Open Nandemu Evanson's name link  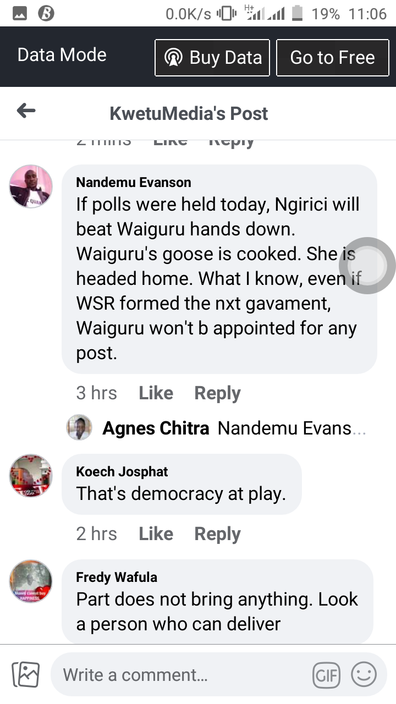[134, 182]
